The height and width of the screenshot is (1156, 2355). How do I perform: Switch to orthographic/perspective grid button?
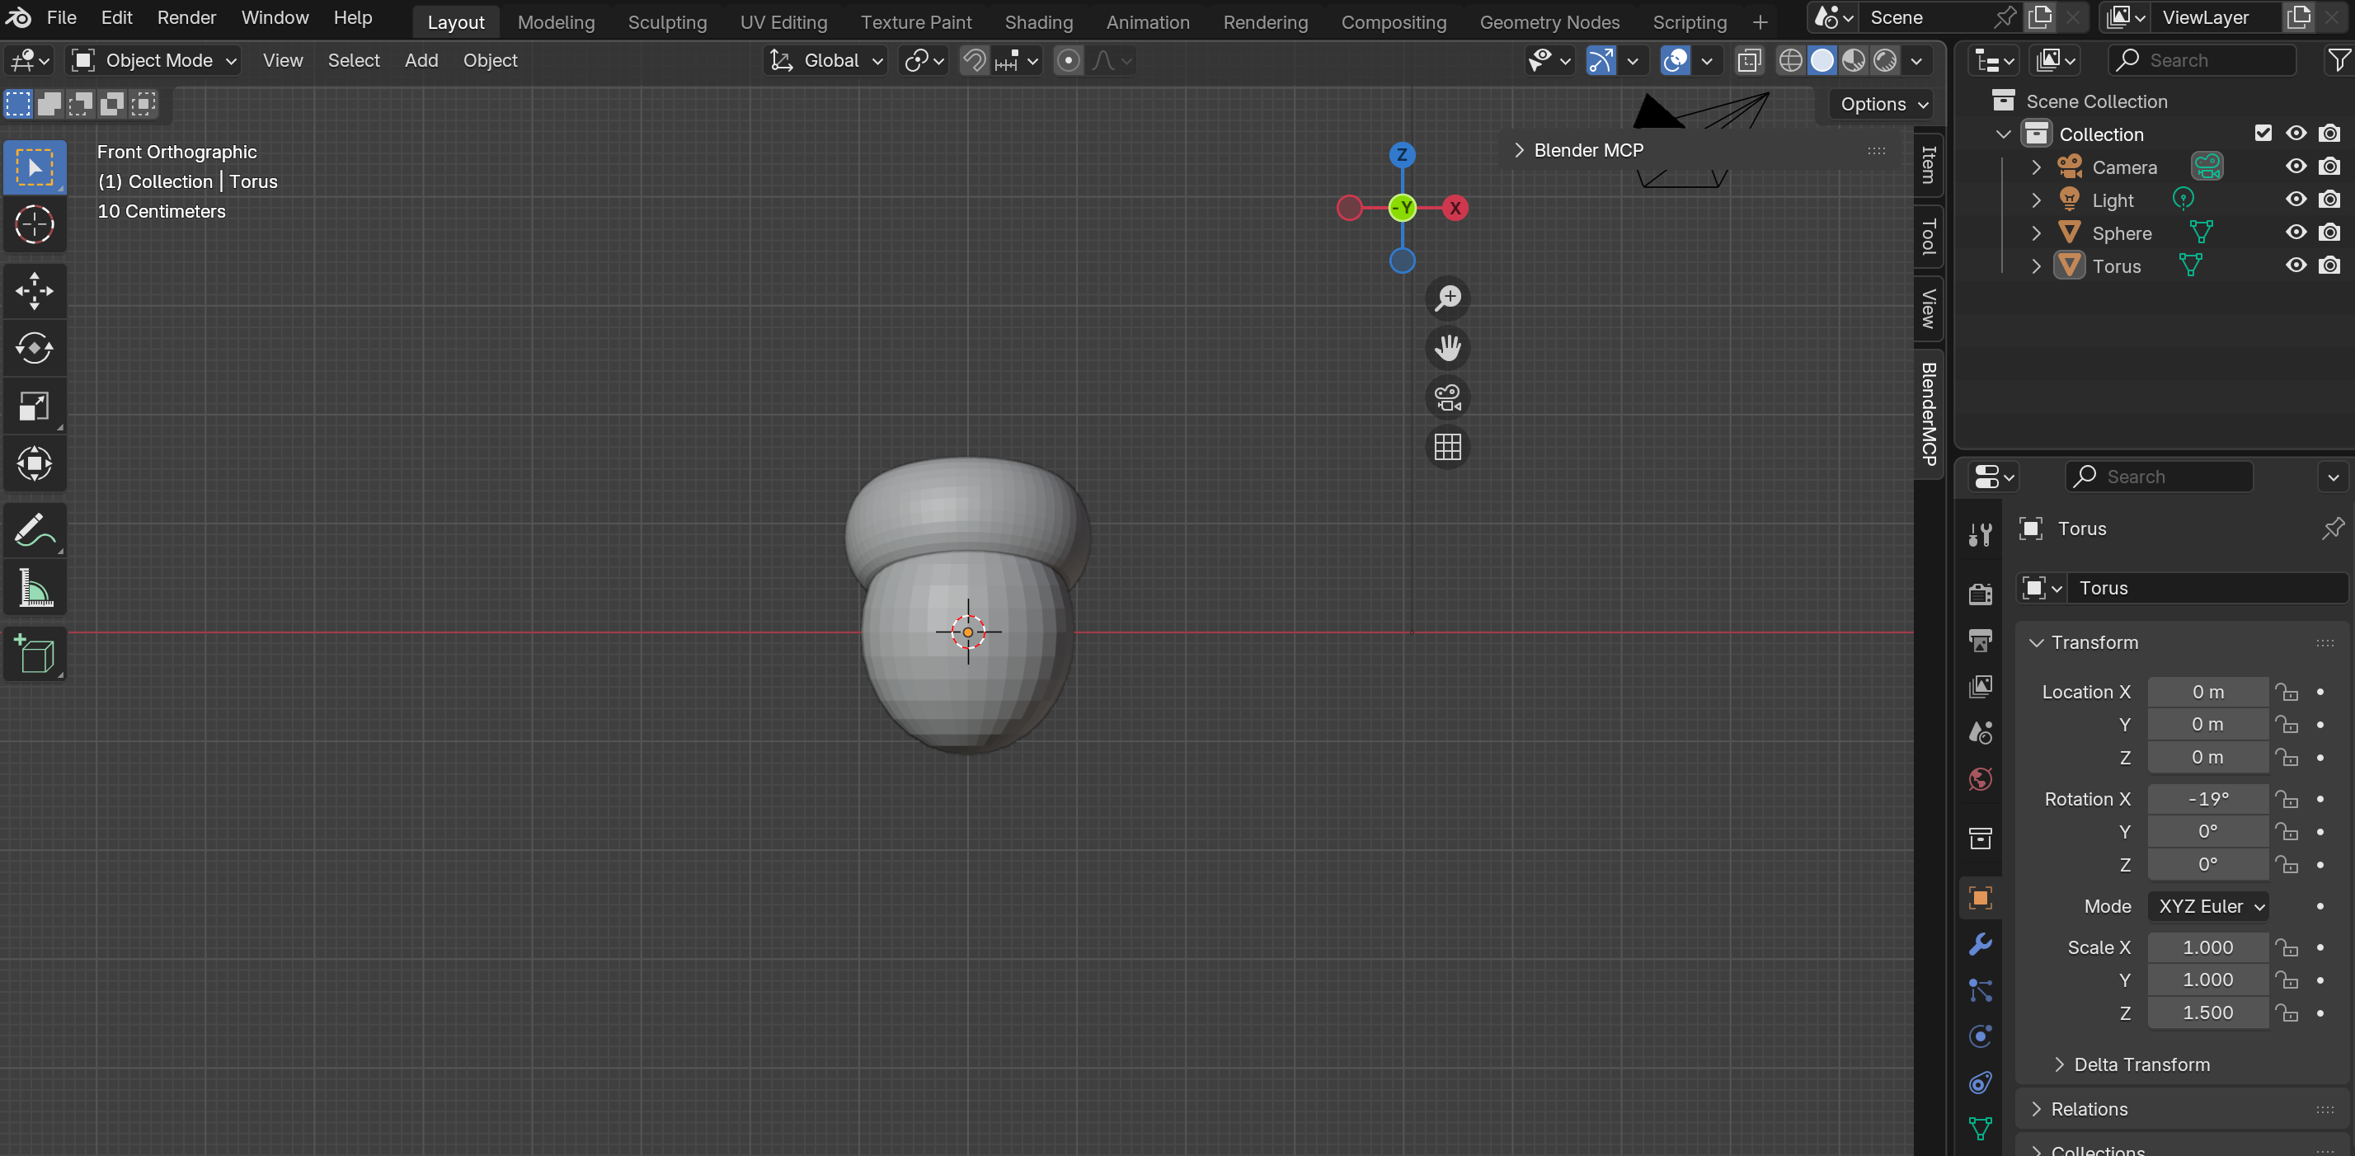click(1447, 447)
